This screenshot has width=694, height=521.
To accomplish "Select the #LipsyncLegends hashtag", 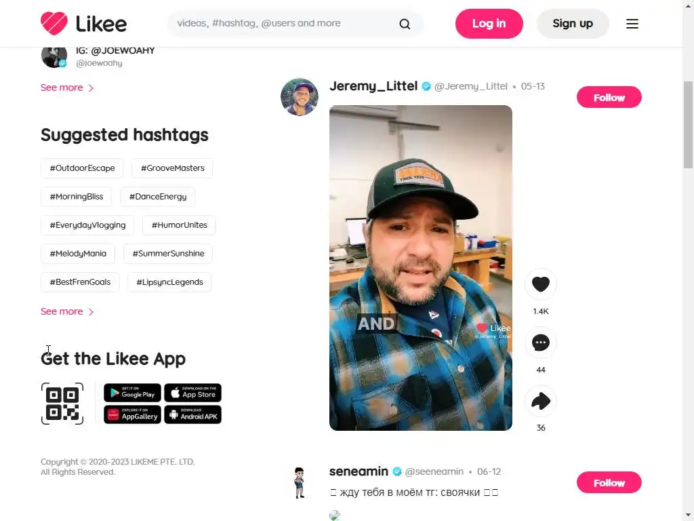I will [x=169, y=282].
